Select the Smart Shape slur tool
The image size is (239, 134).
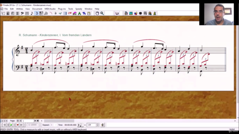pyautogui.click(x=51, y=13)
